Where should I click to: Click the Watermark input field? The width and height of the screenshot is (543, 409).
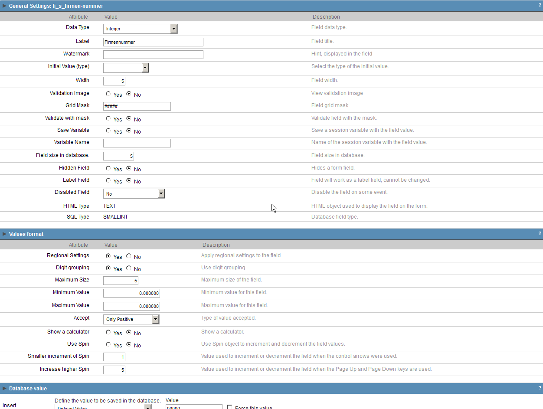[x=153, y=55]
